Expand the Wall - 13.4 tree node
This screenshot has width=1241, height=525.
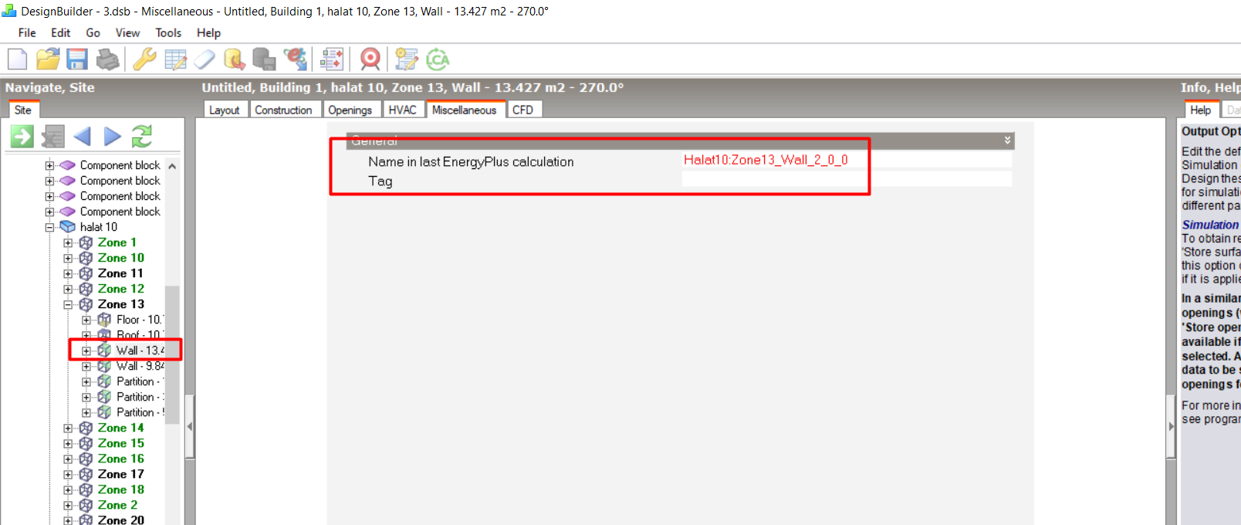(x=86, y=351)
